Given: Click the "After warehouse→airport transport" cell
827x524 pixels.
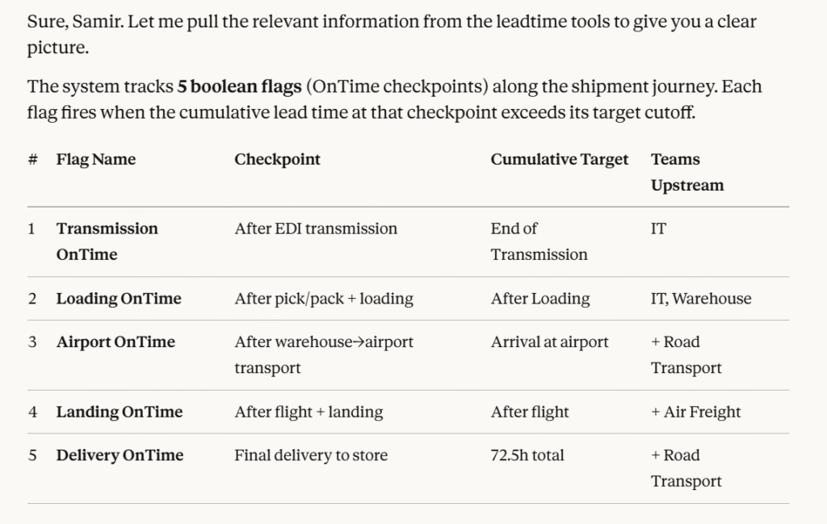Looking at the screenshot, I should (x=323, y=354).
